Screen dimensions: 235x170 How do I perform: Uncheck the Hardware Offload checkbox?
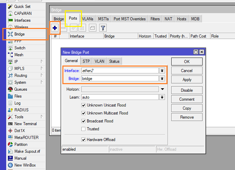[x=83, y=140]
